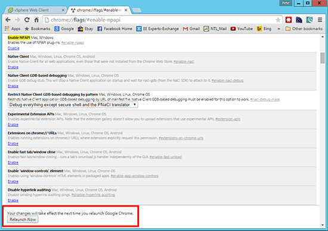Open the Ebay bookmark
328x231 pixels.
pyautogui.click(x=85, y=29)
